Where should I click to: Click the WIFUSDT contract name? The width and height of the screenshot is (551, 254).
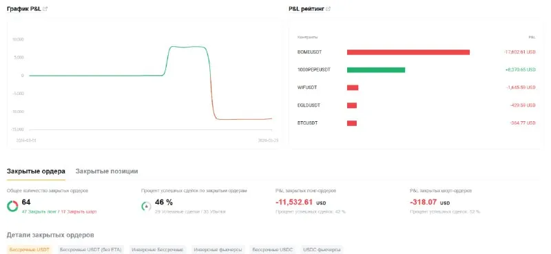tap(307, 87)
